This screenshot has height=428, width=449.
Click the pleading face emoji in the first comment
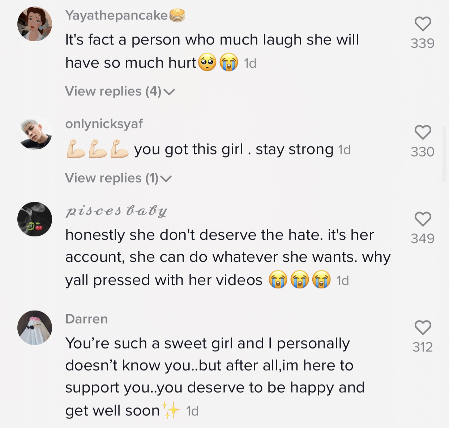[x=207, y=63]
